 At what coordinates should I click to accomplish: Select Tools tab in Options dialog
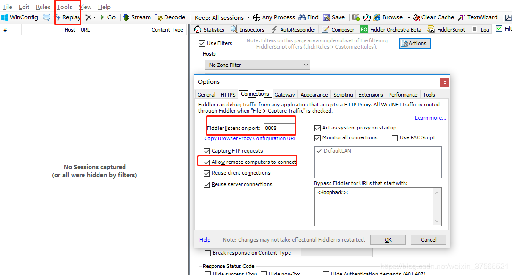click(429, 95)
